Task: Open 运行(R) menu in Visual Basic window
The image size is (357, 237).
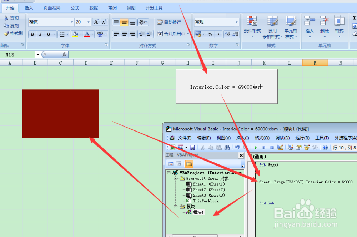Action: [302, 138]
